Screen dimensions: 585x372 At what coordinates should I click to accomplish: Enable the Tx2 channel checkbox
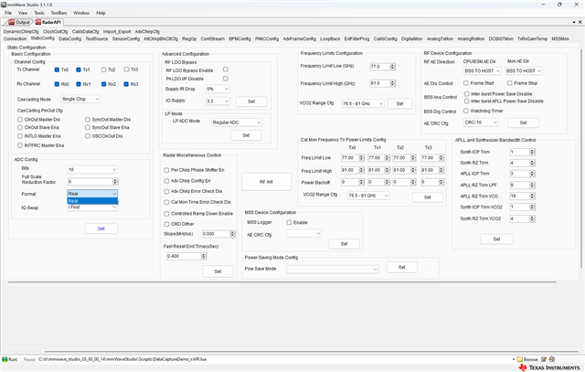click(103, 69)
